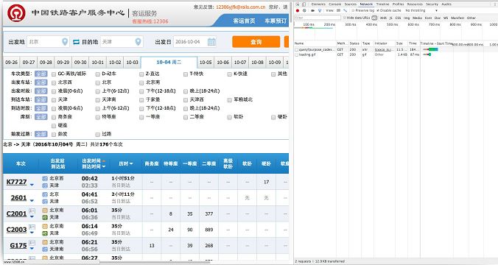Toggle the Disable cache checkbox

tap(378, 10)
